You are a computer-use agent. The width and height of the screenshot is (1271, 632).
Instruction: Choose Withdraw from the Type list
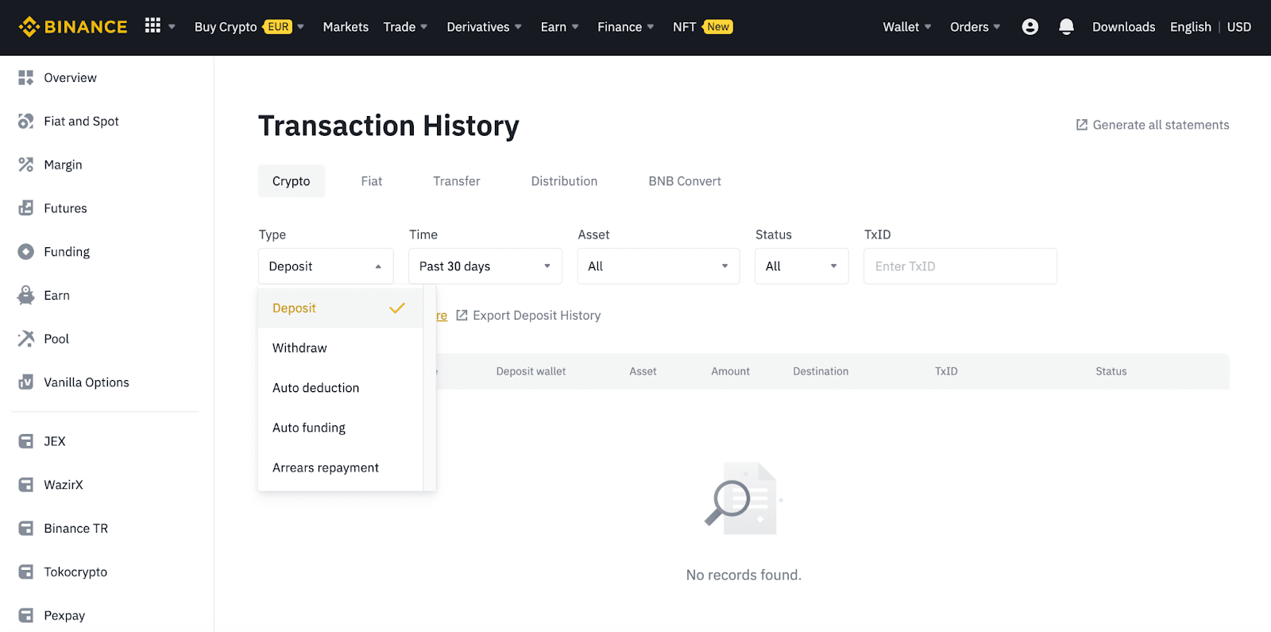(x=341, y=348)
